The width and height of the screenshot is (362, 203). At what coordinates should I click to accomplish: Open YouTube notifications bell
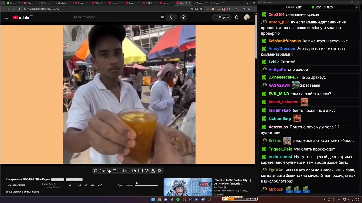click(x=237, y=17)
